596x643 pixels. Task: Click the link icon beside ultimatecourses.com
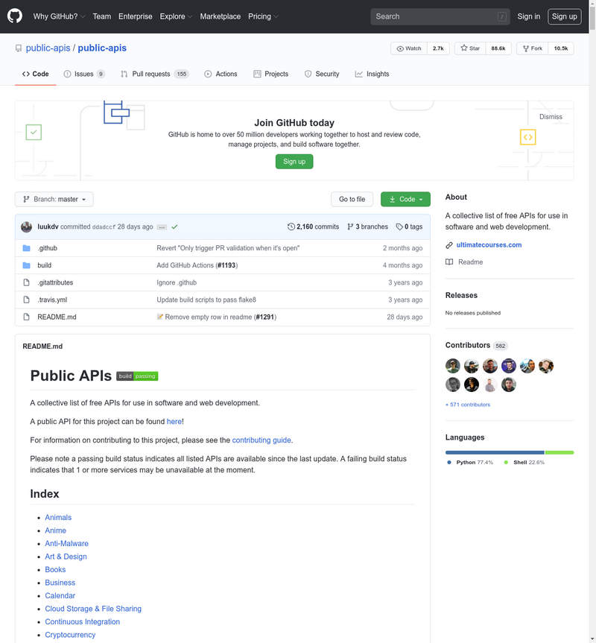point(449,245)
